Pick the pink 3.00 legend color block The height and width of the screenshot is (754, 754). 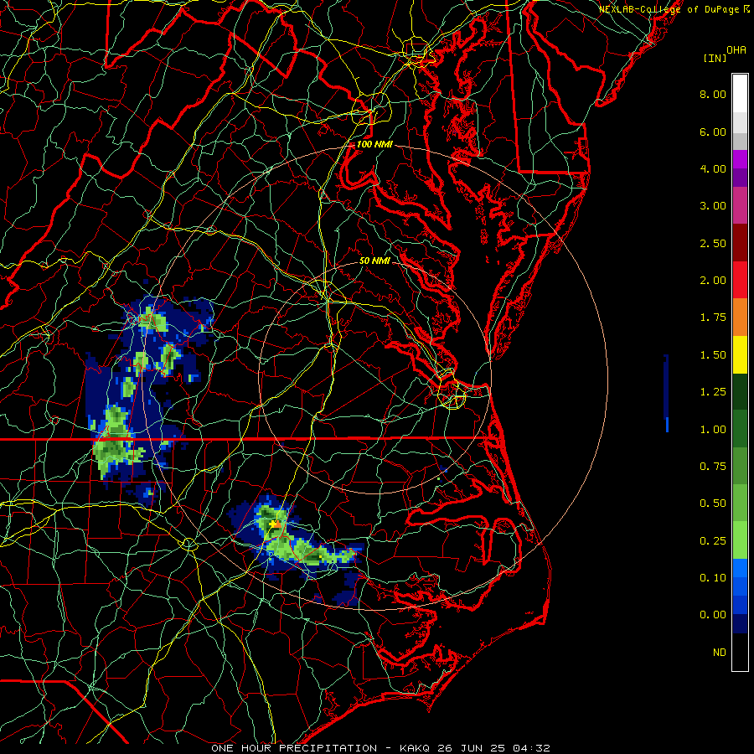point(740,205)
